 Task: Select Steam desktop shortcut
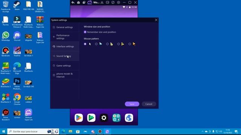tap(17, 6)
